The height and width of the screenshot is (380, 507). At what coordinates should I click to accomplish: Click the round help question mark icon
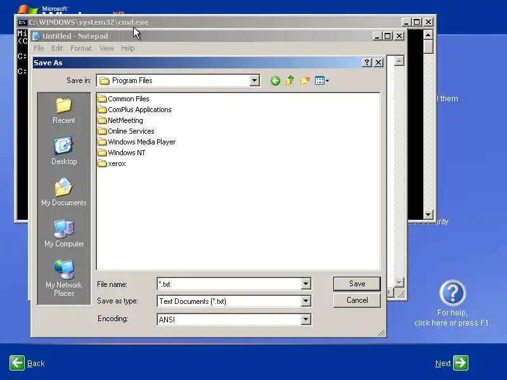(x=452, y=293)
